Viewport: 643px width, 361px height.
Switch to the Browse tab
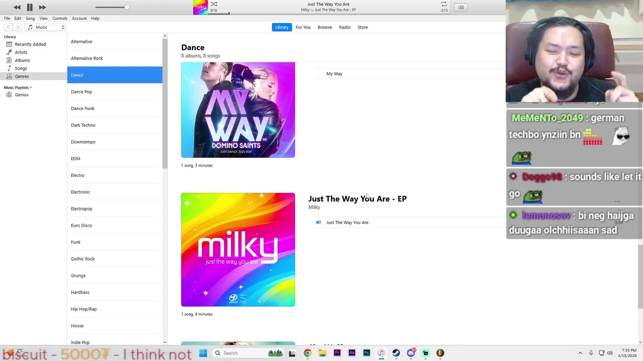point(325,27)
